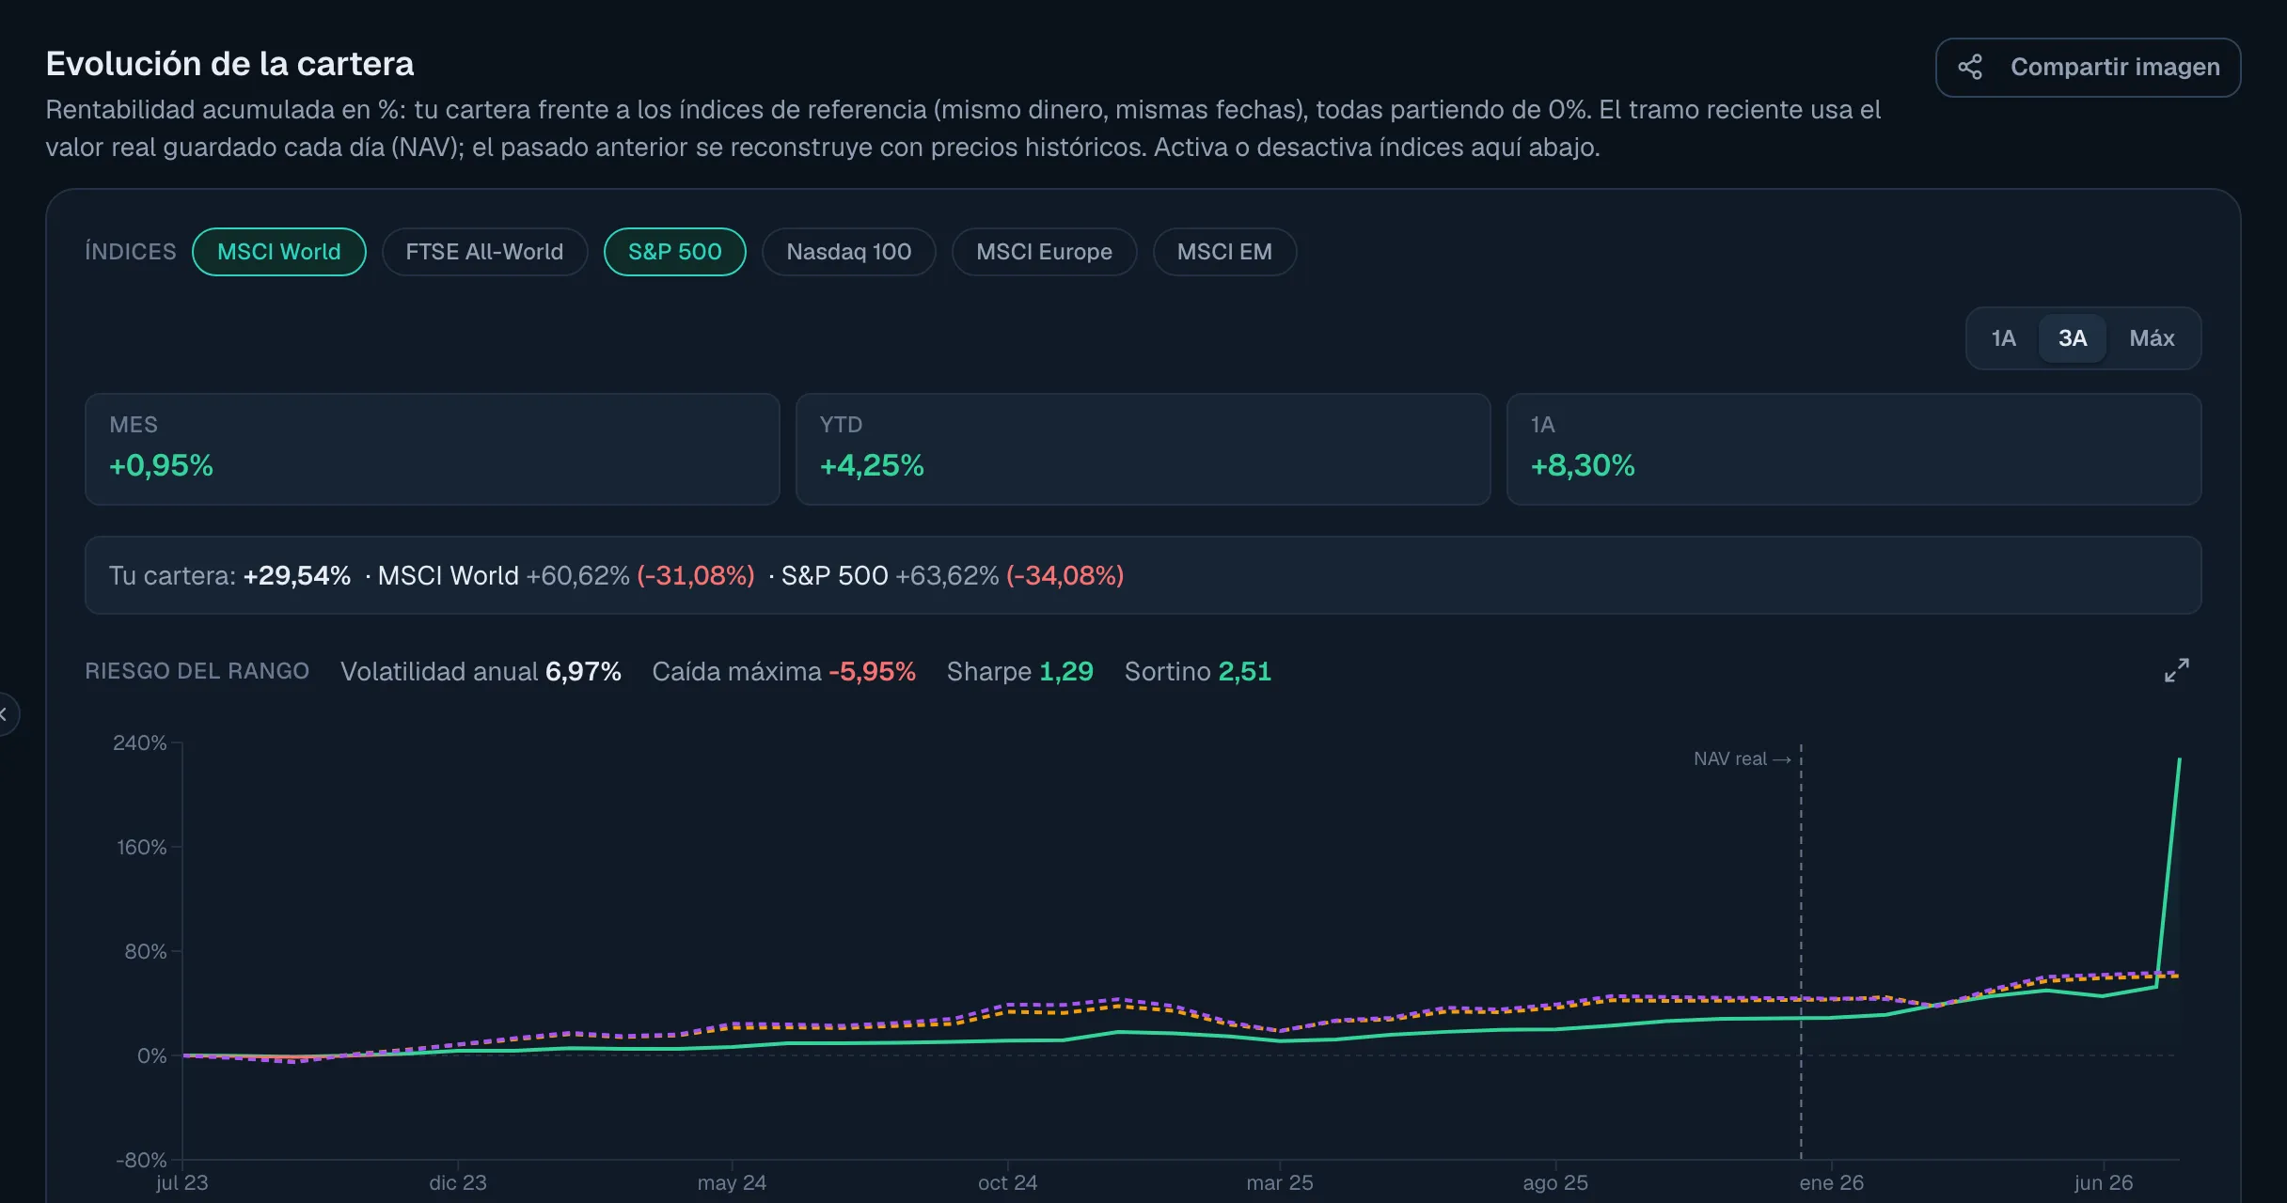Click the mar 25 axis label
The image size is (2287, 1203).
[1280, 1182]
